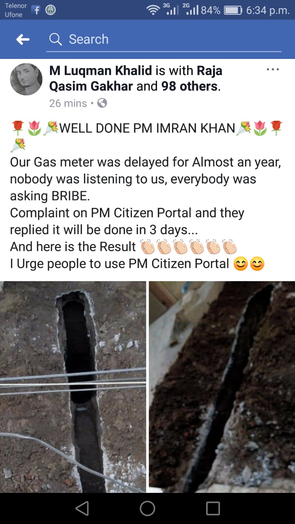Viewport: 295px width, 524px height.
Task: Open M Luqman Khalid's profile picture
Action: 26,79
